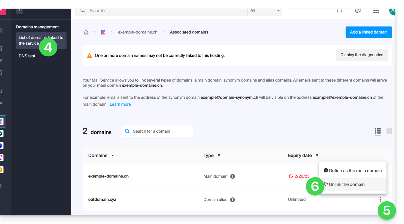Click the Search for a domain field
Viewport: 404px width, 224px height.
click(x=160, y=131)
